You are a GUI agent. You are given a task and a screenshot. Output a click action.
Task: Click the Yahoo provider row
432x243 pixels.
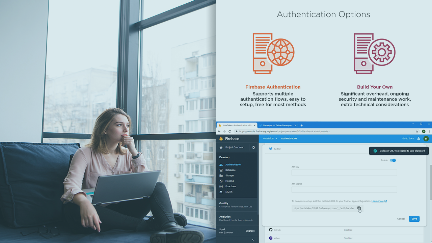(x=344, y=238)
